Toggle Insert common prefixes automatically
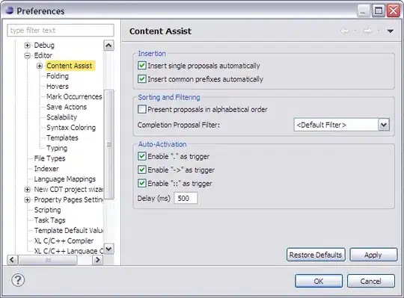Viewport: 404px width, 298px height. click(x=141, y=78)
